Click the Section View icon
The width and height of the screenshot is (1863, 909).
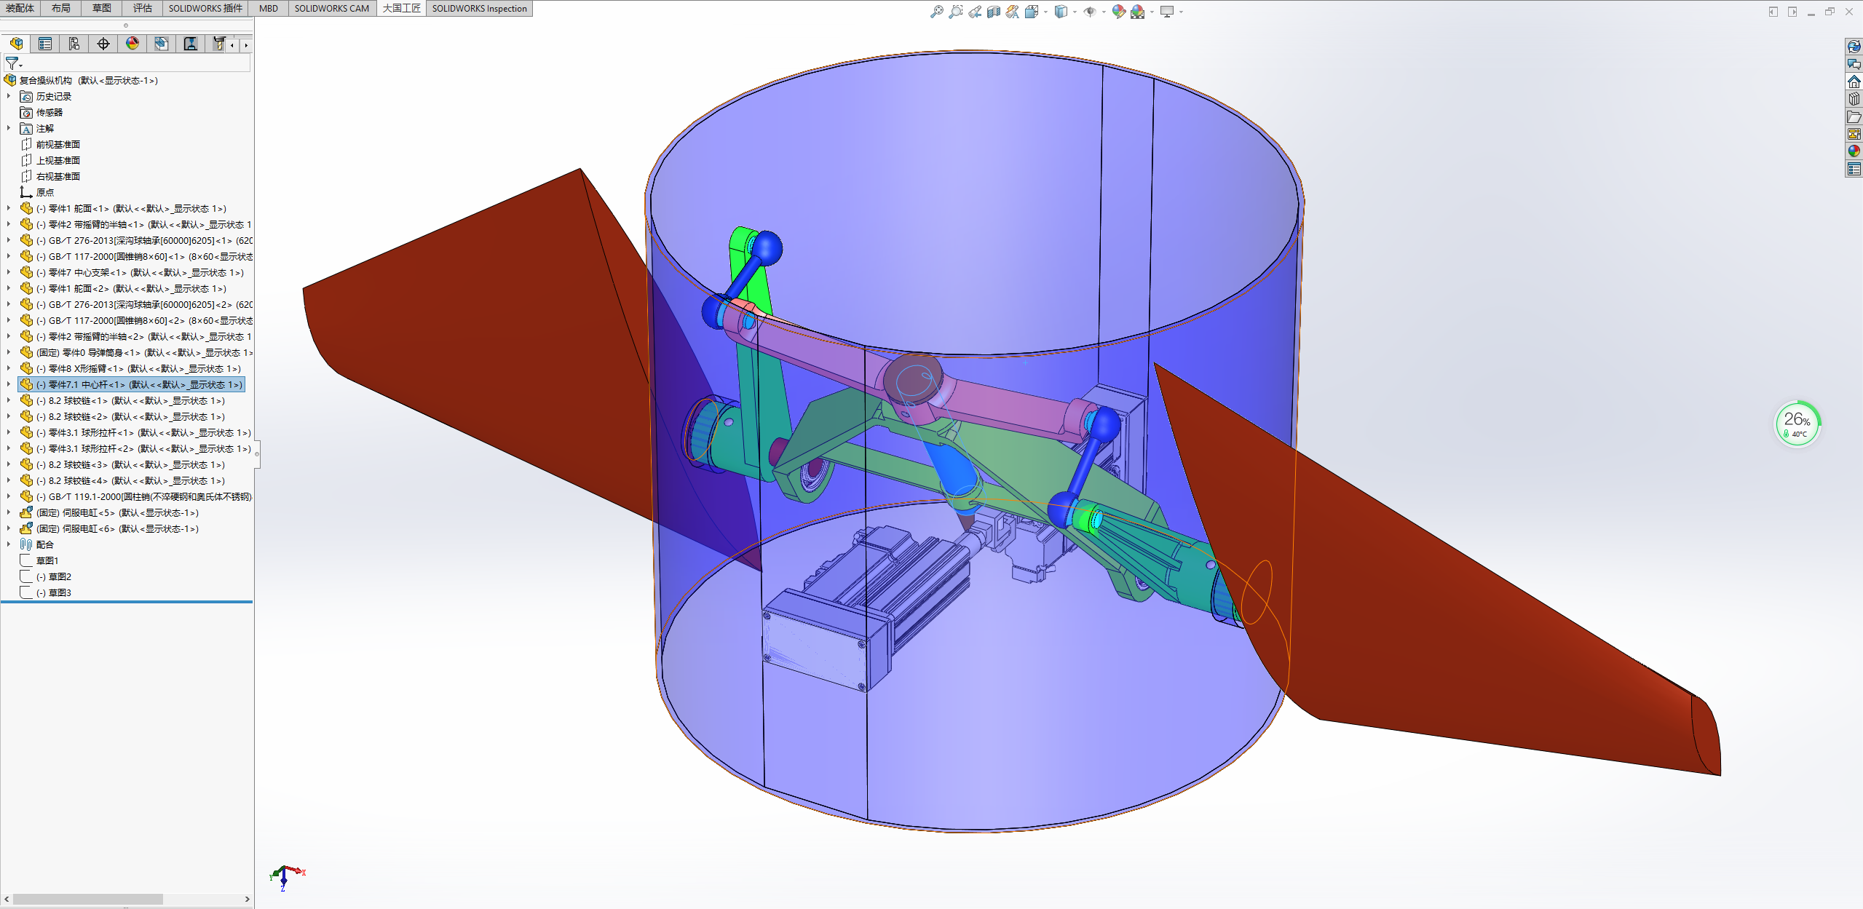coord(993,12)
